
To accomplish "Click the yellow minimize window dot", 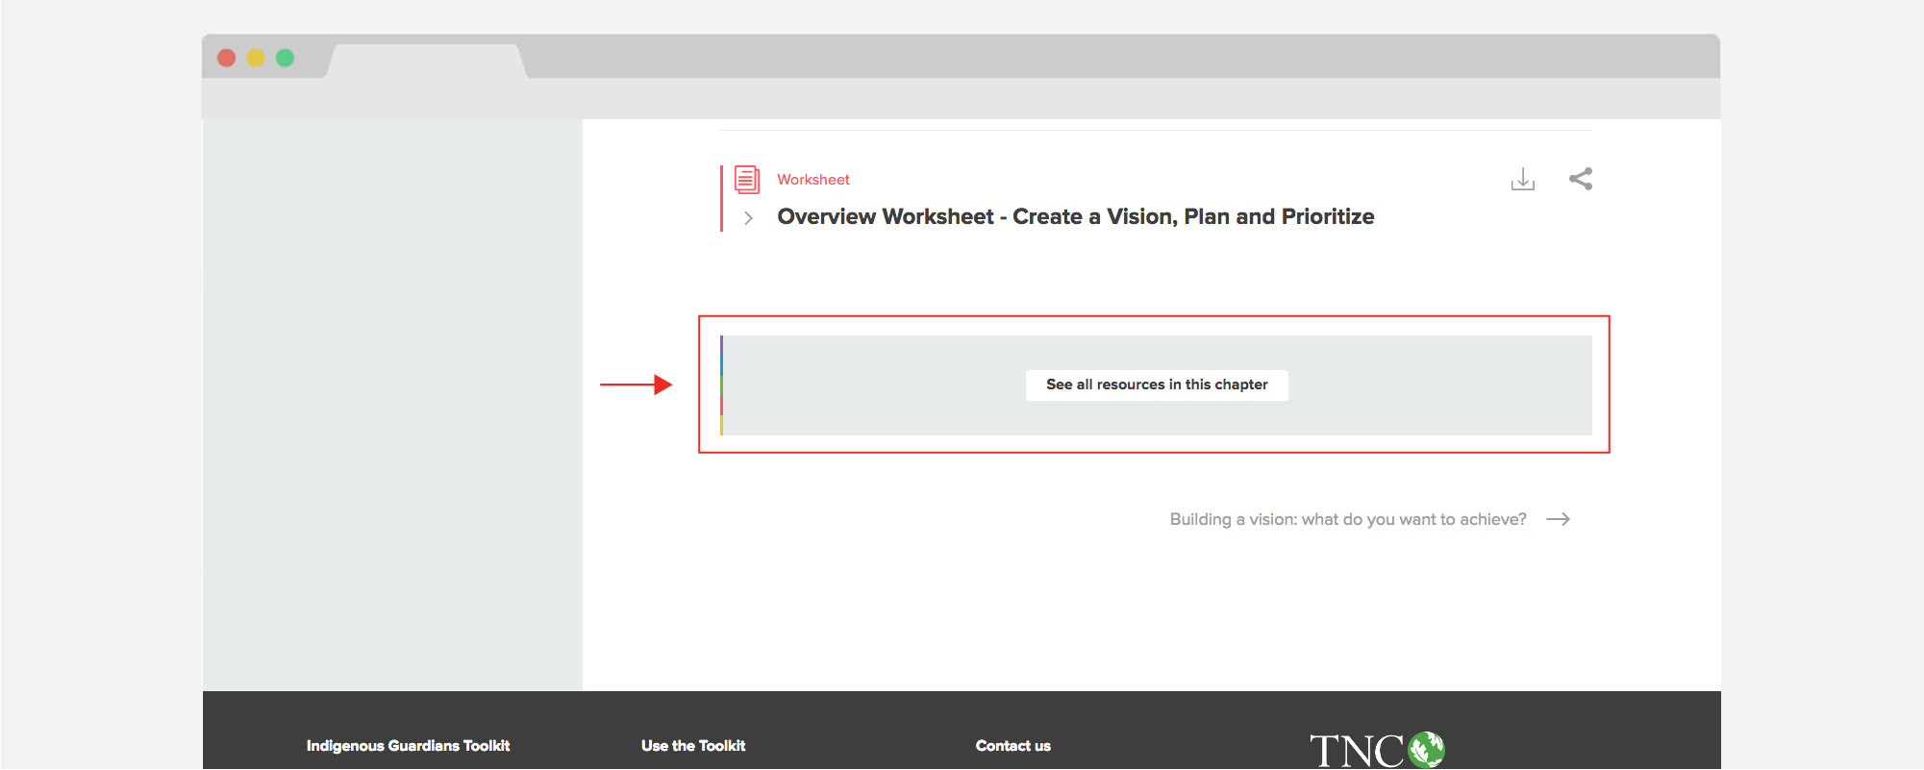I will tap(256, 58).
